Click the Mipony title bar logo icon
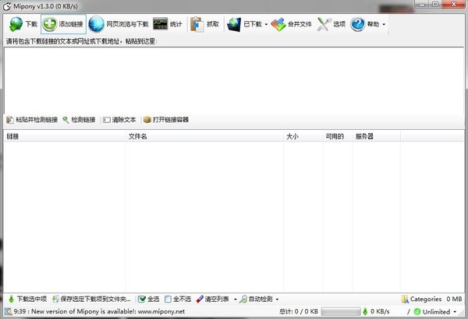The width and height of the screenshot is (468, 319). [7, 6]
